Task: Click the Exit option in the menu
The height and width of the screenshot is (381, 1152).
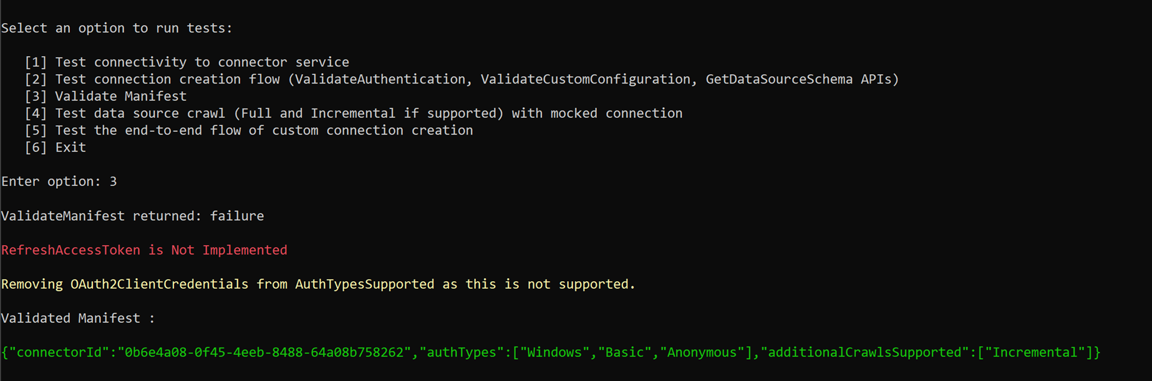Action: click(70, 148)
